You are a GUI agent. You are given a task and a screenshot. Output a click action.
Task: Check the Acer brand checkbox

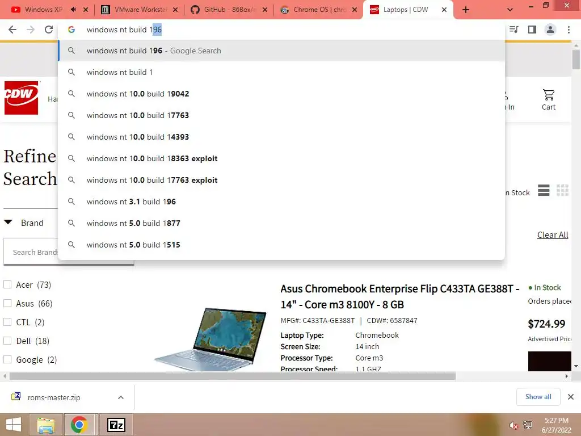point(7,284)
